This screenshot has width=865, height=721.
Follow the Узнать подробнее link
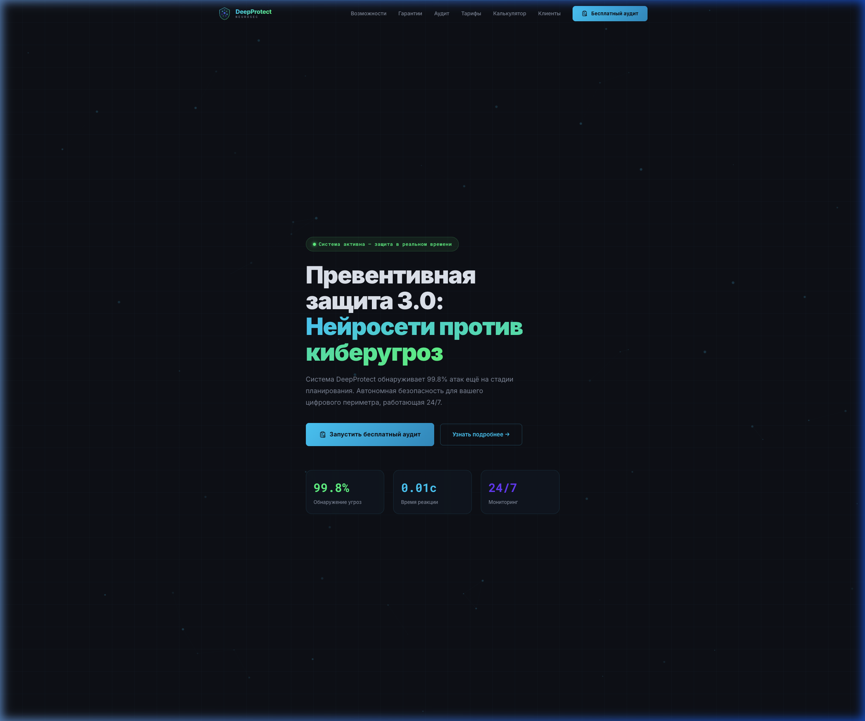coord(481,434)
